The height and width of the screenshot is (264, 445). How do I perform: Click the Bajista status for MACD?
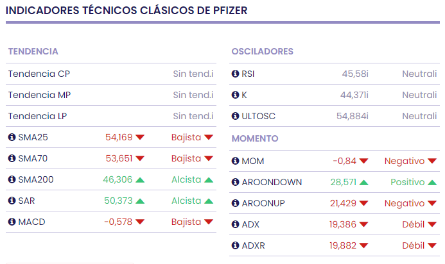[186, 222]
